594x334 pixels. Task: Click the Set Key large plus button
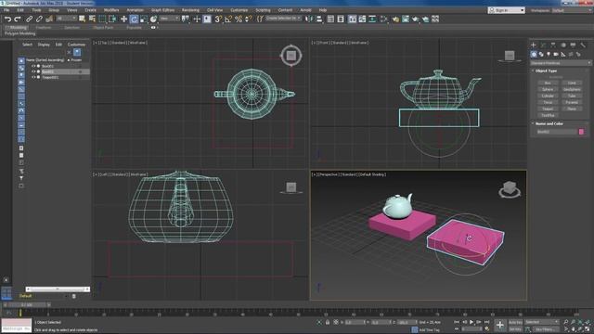(500, 325)
